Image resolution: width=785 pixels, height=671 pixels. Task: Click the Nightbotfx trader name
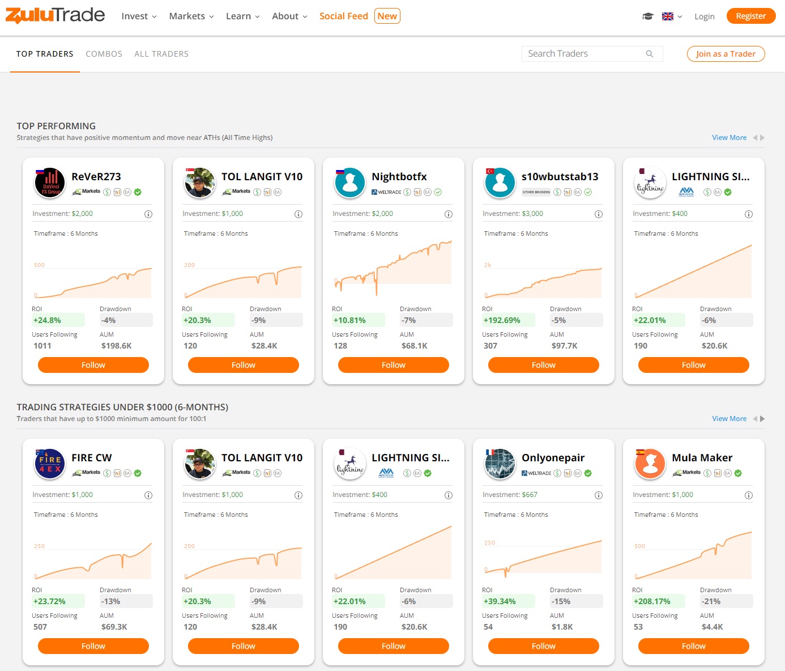[399, 177]
